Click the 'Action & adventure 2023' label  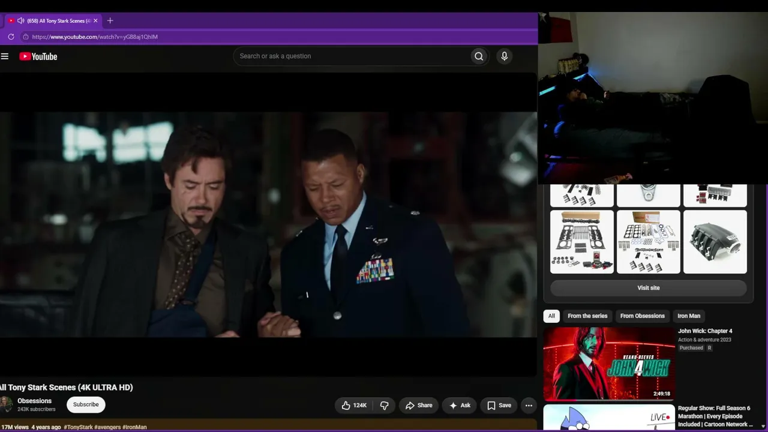704,340
